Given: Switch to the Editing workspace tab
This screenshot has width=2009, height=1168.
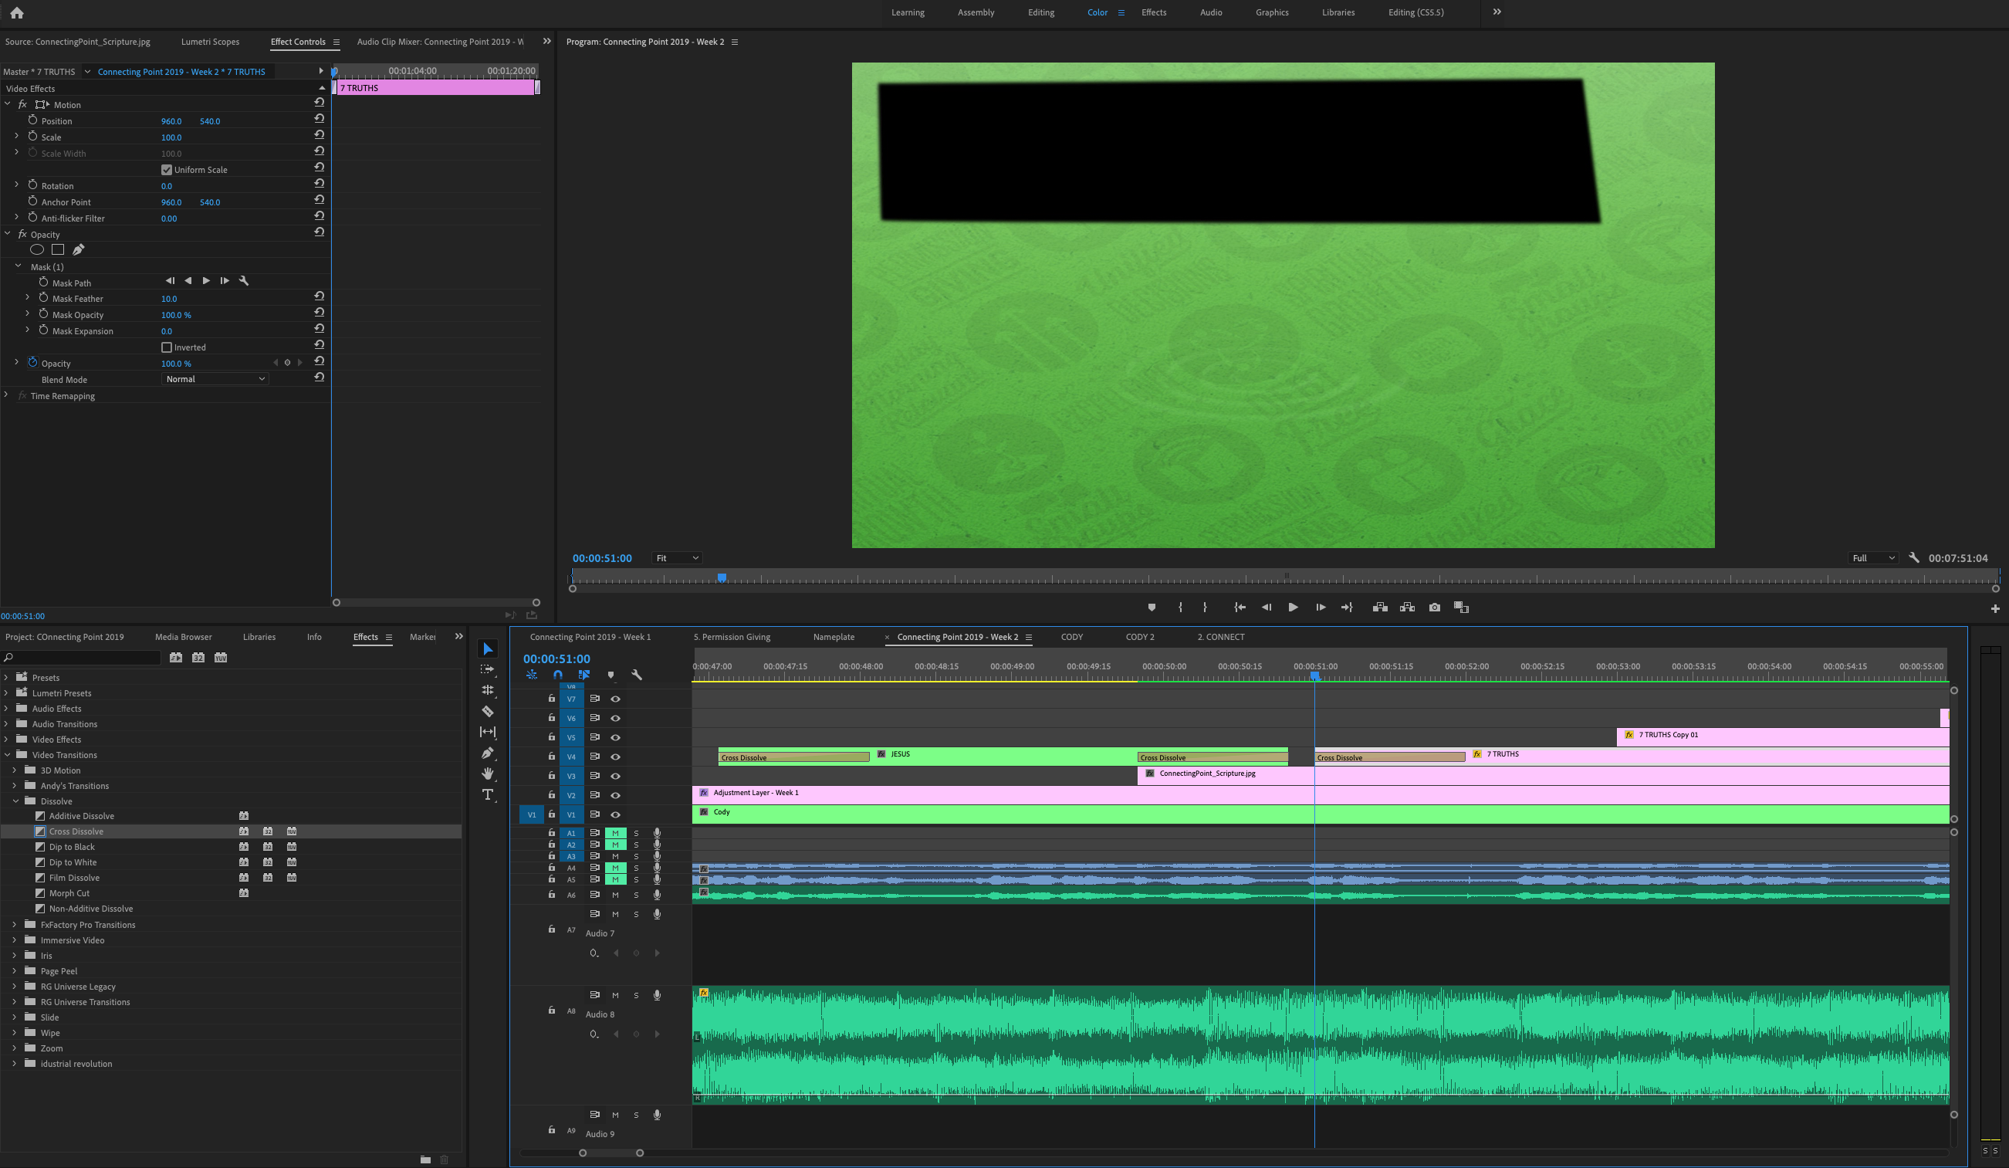Looking at the screenshot, I should tap(1040, 12).
